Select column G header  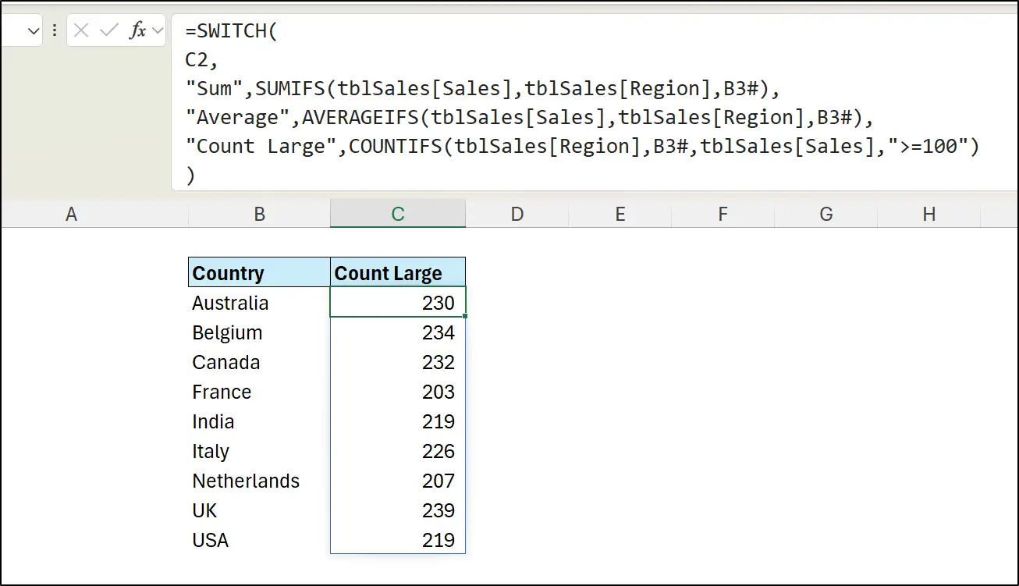826,214
